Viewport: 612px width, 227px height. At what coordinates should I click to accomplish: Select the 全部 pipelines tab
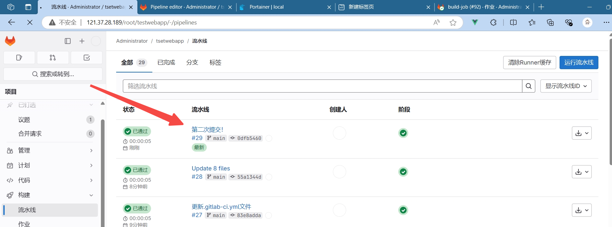point(134,63)
